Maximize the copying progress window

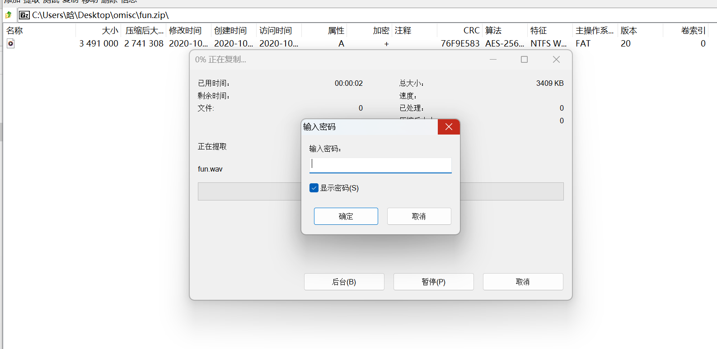tap(524, 60)
